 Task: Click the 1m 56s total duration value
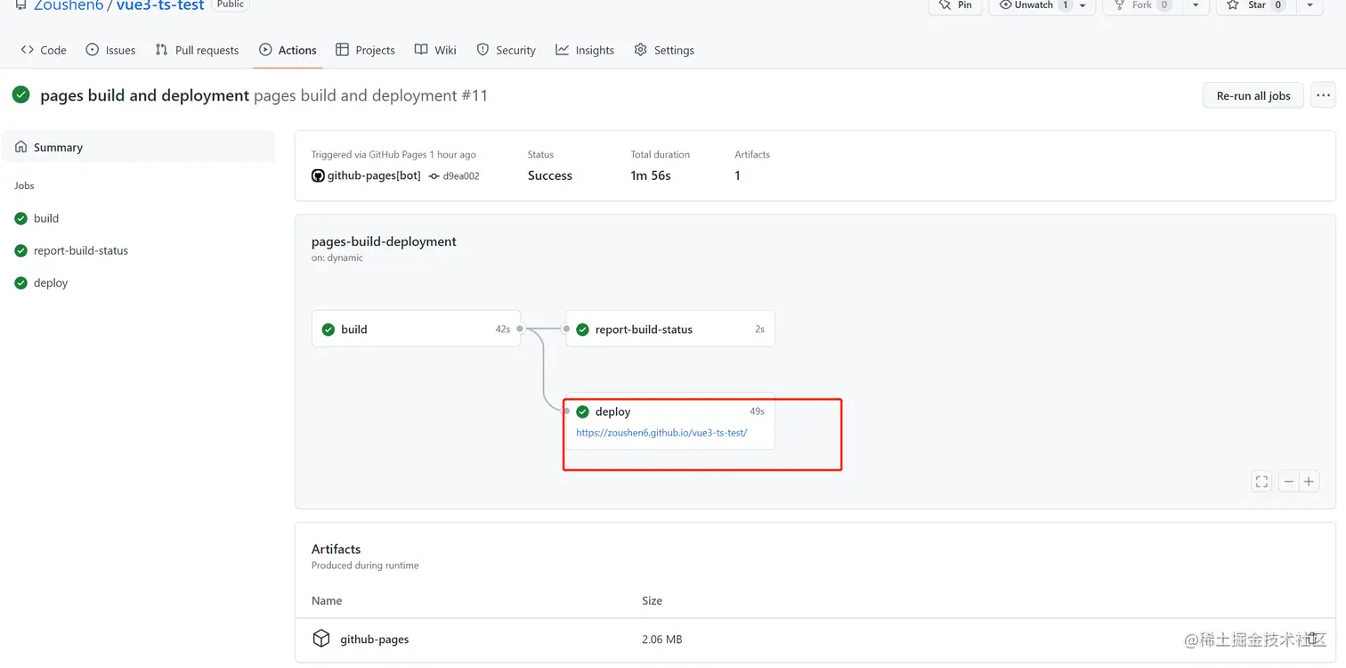click(x=651, y=175)
